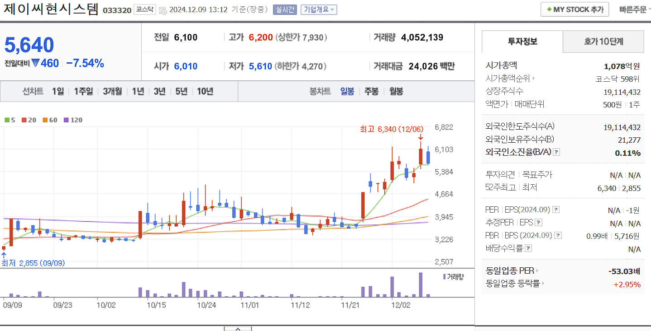Click the 외국인소진율(B/A) question mark icon

tap(556, 152)
